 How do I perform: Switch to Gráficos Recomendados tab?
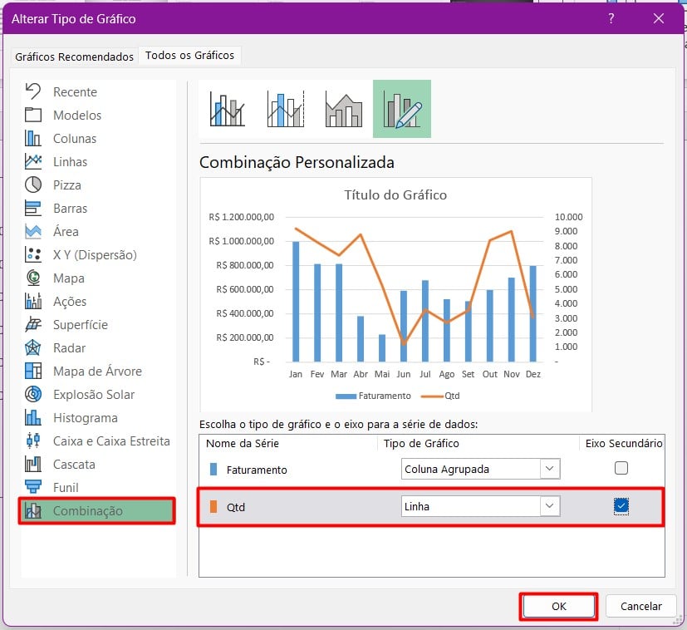tap(74, 57)
